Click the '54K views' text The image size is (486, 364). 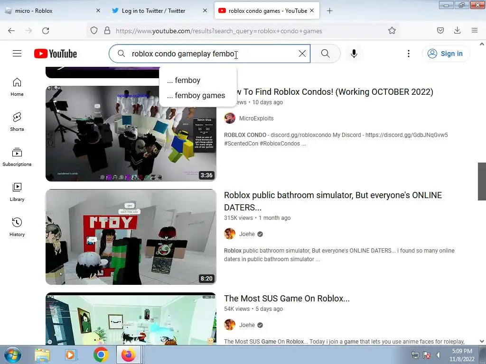click(x=237, y=309)
